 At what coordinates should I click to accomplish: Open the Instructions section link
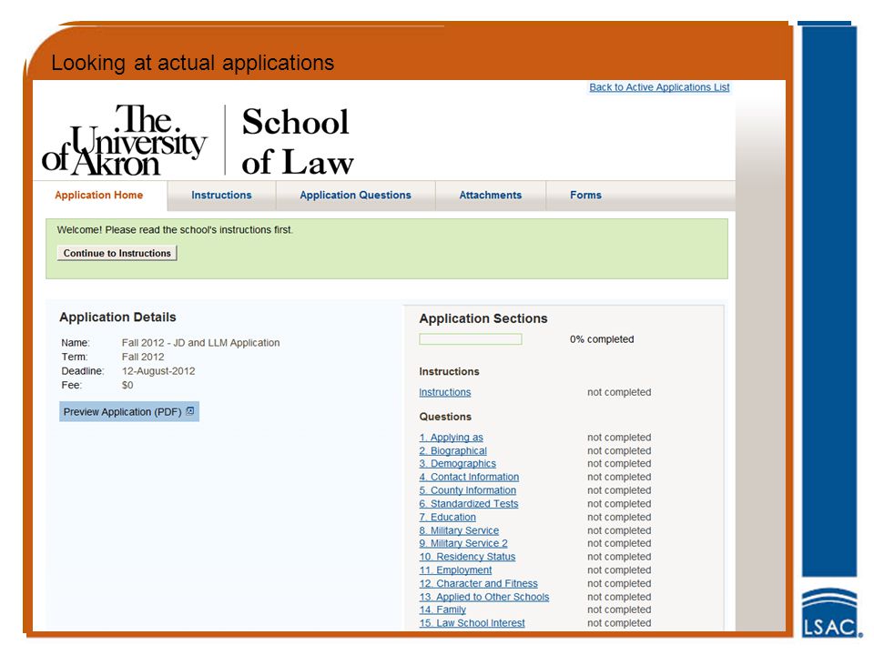coord(445,392)
